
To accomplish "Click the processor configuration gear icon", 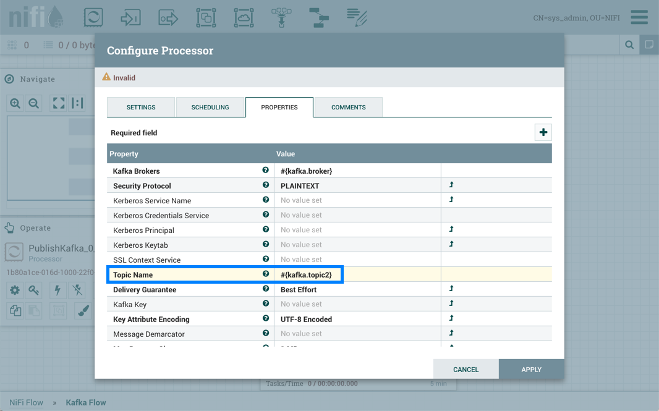I will [15, 290].
